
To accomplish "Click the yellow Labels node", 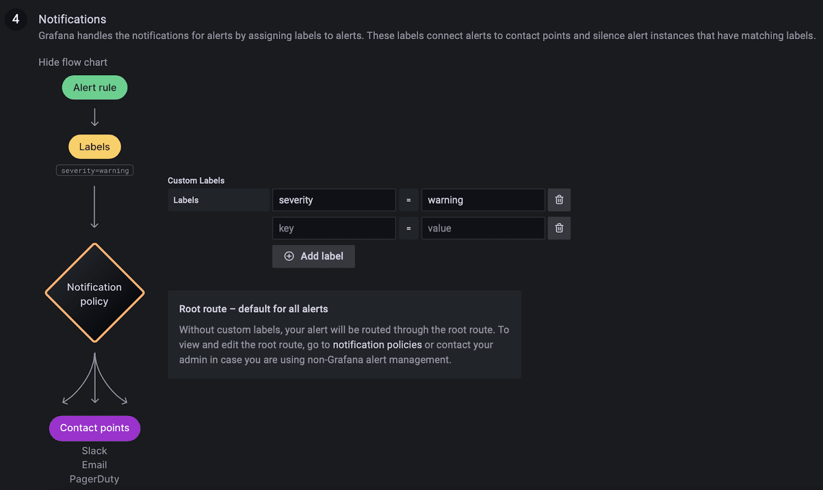I will [x=95, y=147].
